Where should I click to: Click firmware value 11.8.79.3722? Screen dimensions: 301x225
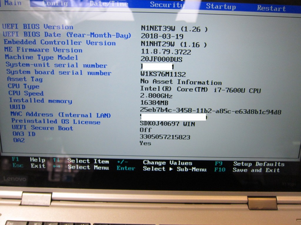tap(166, 52)
